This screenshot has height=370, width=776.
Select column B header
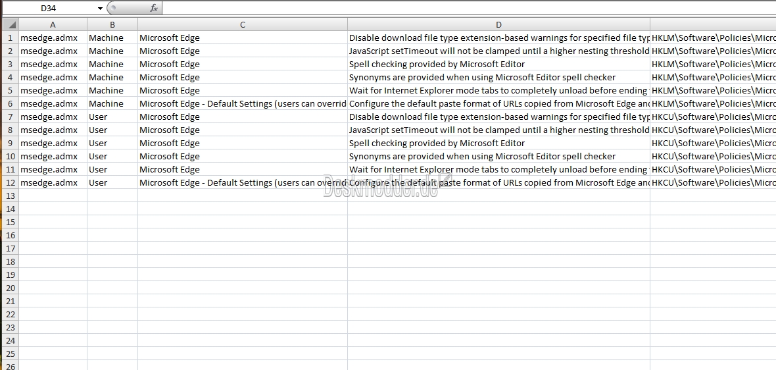pos(112,25)
